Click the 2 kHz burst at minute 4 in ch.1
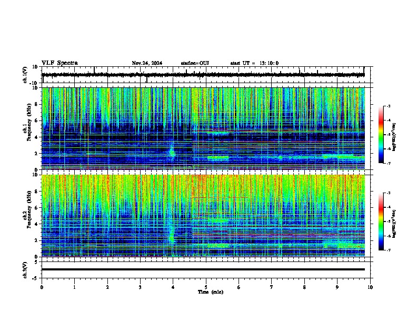The height and width of the screenshot is (322, 417). pyautogui.click(x=172, y=153)
